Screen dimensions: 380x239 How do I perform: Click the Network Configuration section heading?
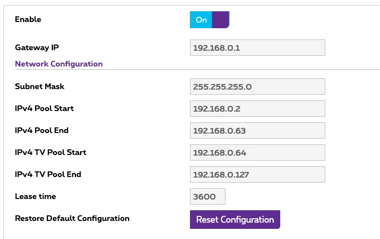(59, 64)
